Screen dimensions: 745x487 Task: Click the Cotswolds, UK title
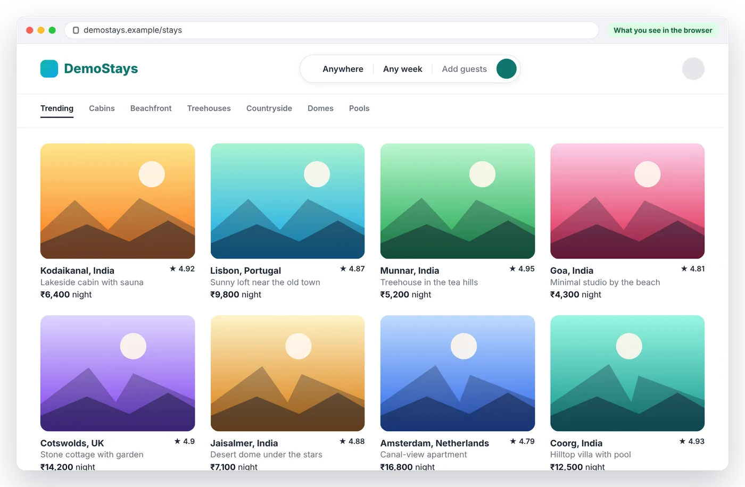72,443
